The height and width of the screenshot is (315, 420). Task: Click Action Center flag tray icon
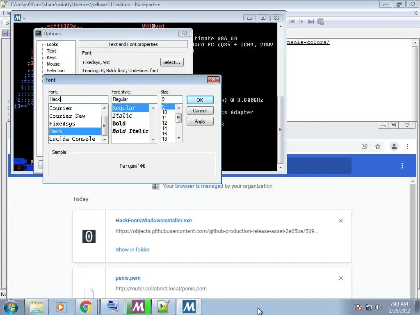coord(359,307)
